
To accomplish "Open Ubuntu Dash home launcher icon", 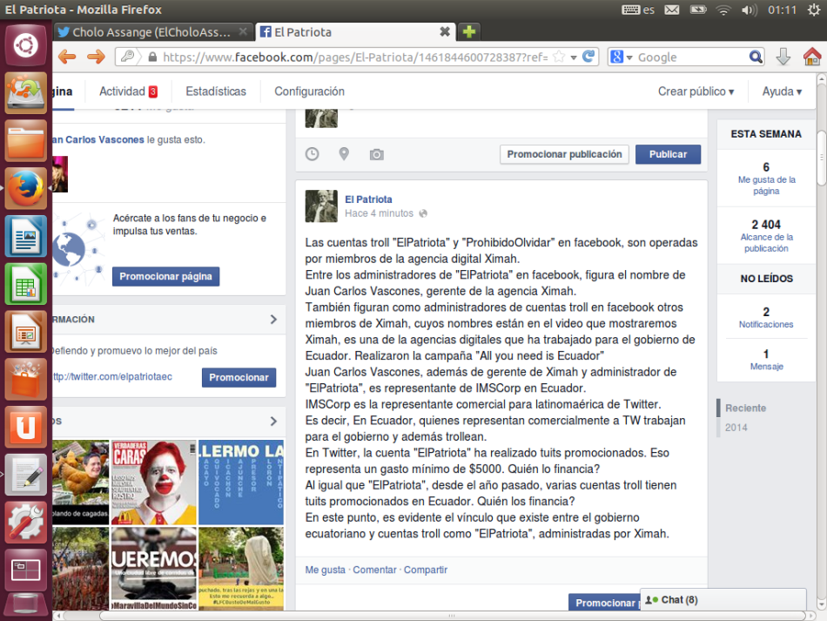I will coord(26,45).
